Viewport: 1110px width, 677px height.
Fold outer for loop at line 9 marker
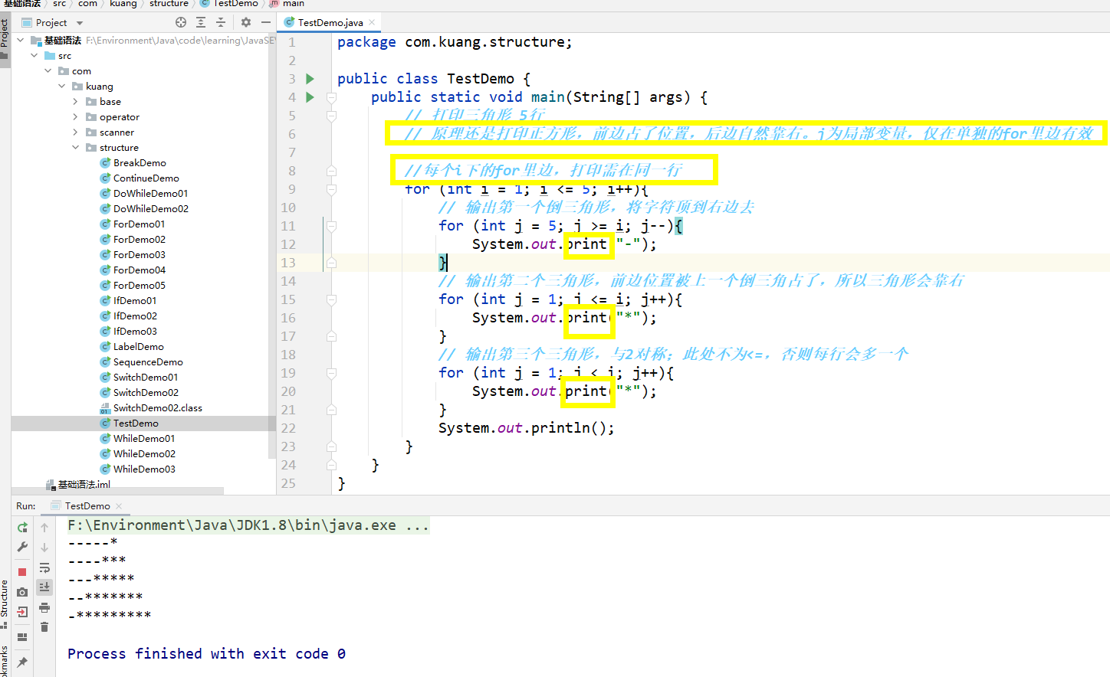pos(331,189)
